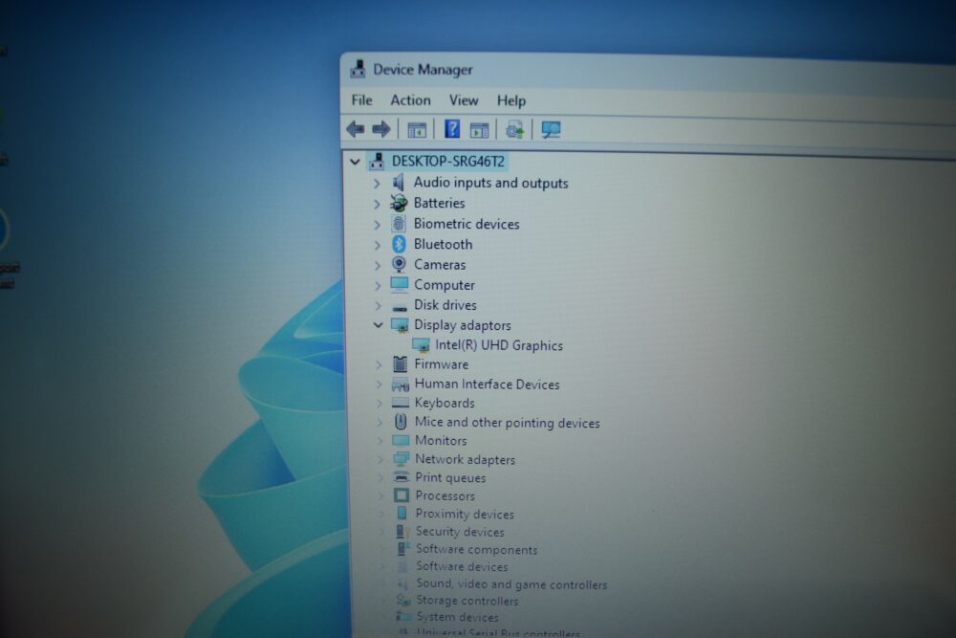
Task: Click the Back arrow in the toolbar
Action: coord(355,129)
